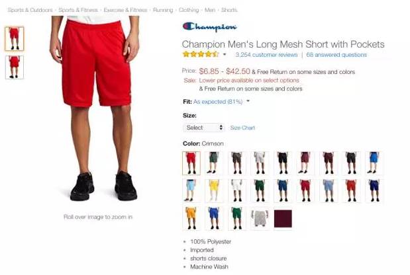The width and height of the screenshot is (410, 275).
Task: Go to Sports & Outdoors breadcrumb
Action: click(30, 10)
